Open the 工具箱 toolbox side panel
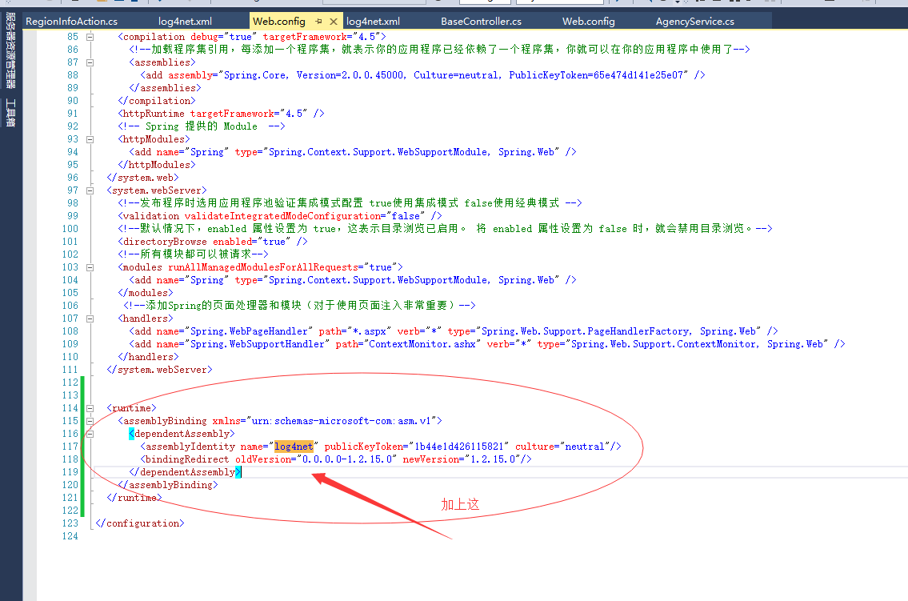 tap(10, 112)
